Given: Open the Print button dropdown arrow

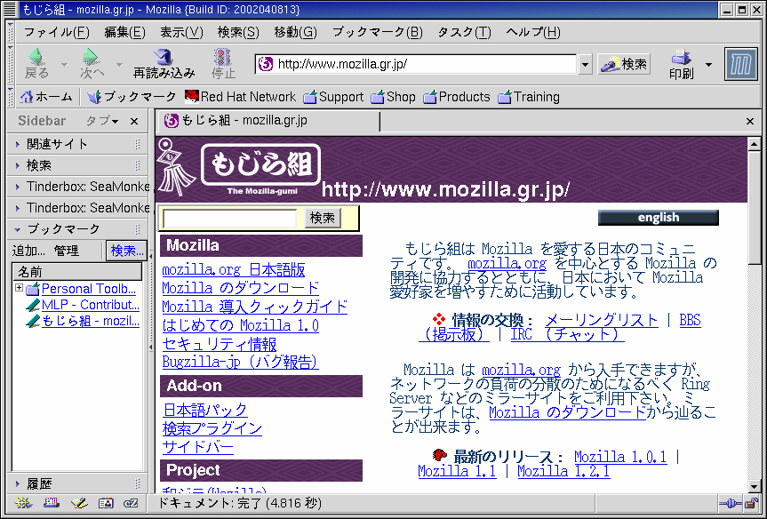Looking at the screenshot, I should [709, 64].
